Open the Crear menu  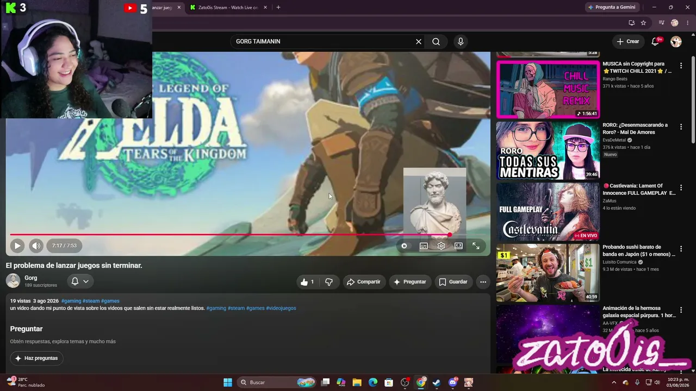(x=628, y=41)
